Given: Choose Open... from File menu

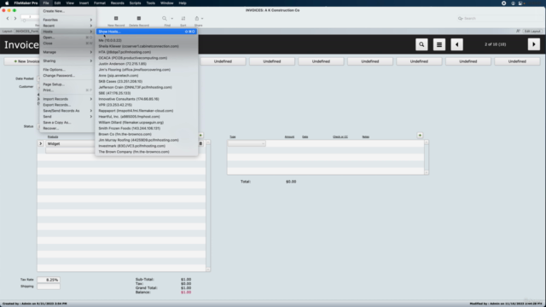Looking at the screenshot, I should pos(67,38).
